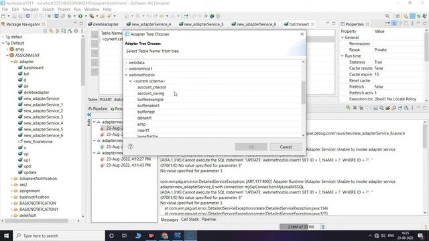Open the Navigate menu
Screen dimensions: 429x241
30,9
